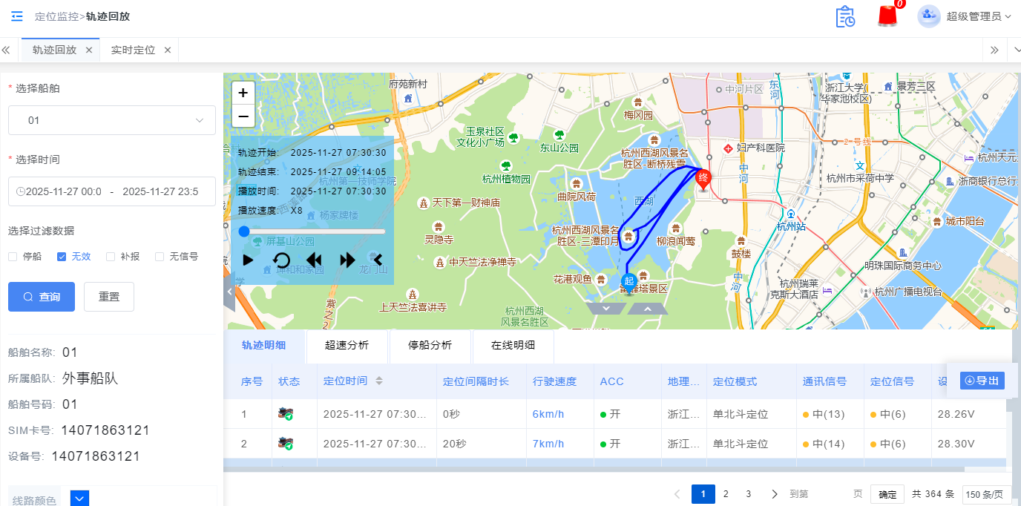Screen dimensions: 1021x506
Task: Zoom out the map with minus
Action: (243, 116)
